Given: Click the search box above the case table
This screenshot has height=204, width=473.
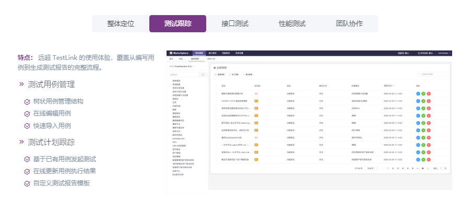Looking at the screenshot, I should coord(432,74).
